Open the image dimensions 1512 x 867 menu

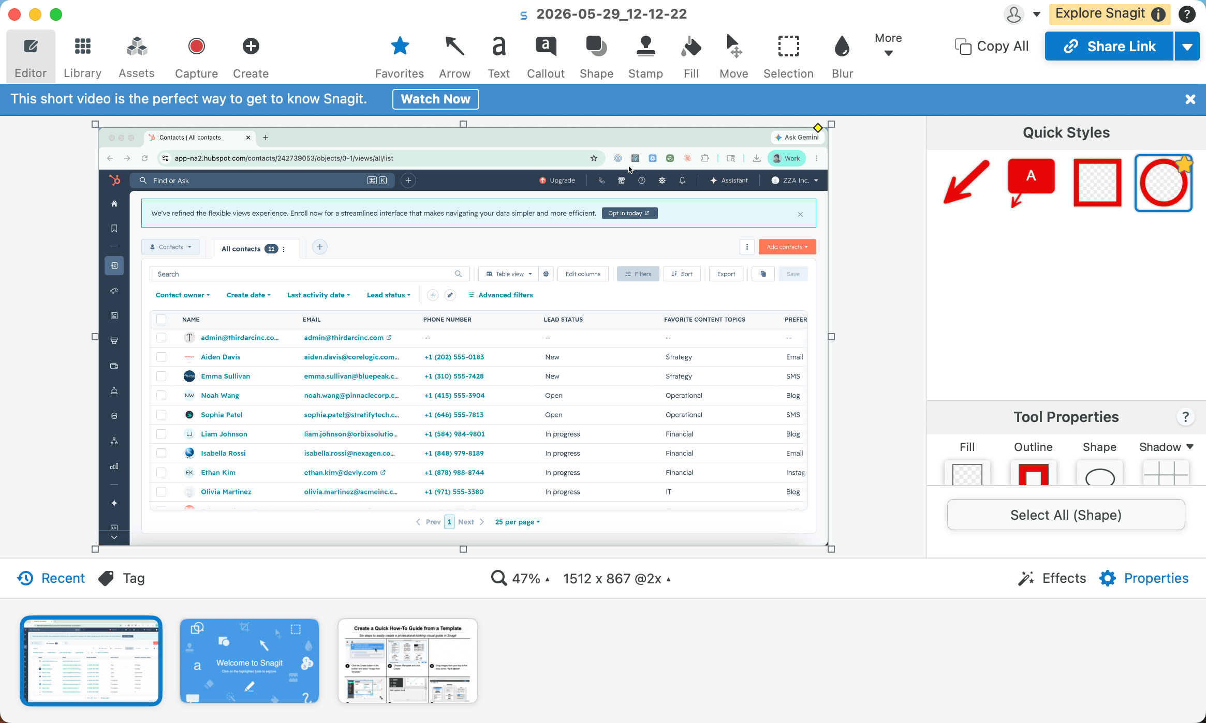coord(617,578)
